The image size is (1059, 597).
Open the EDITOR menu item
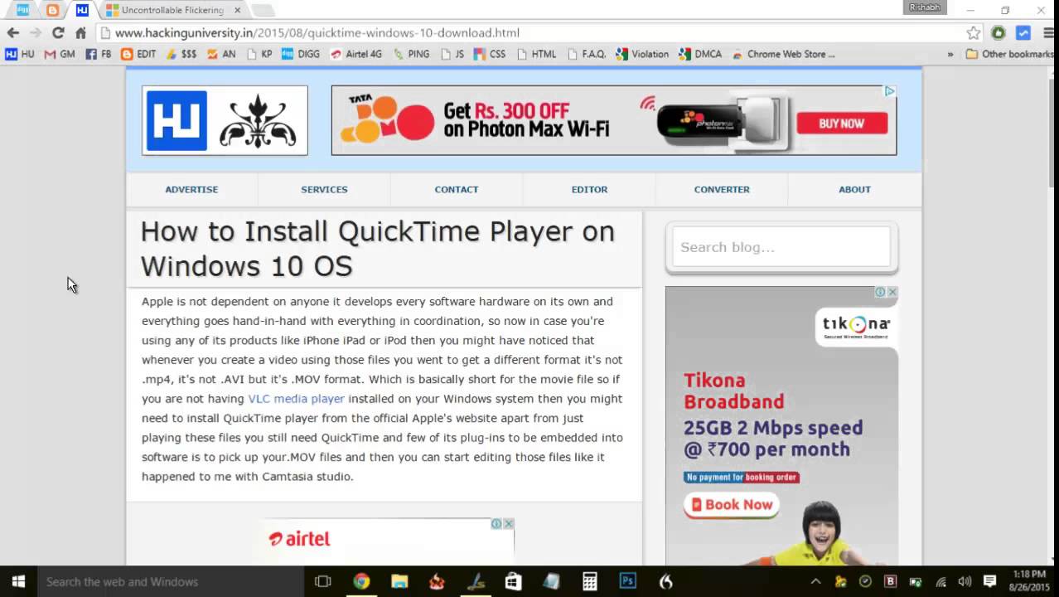click(589, 189)
